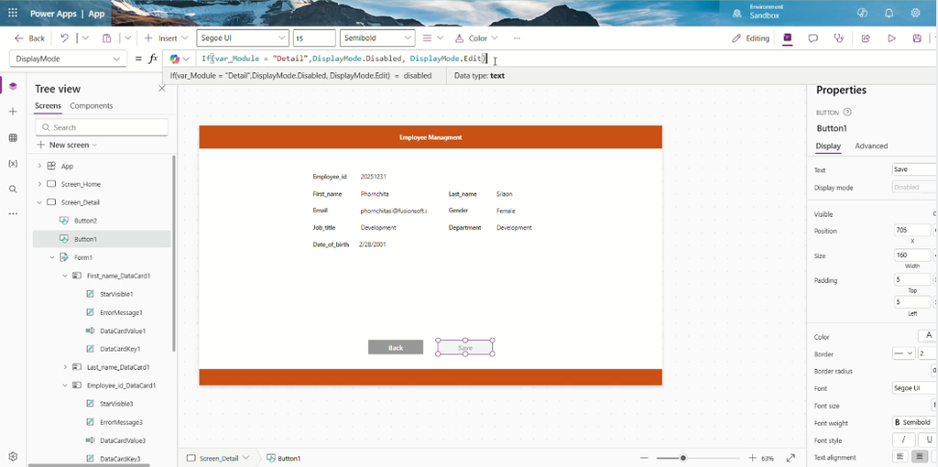Expand the App tree node
The height and width of the screenshot is (467, 938).
[39, 167]
